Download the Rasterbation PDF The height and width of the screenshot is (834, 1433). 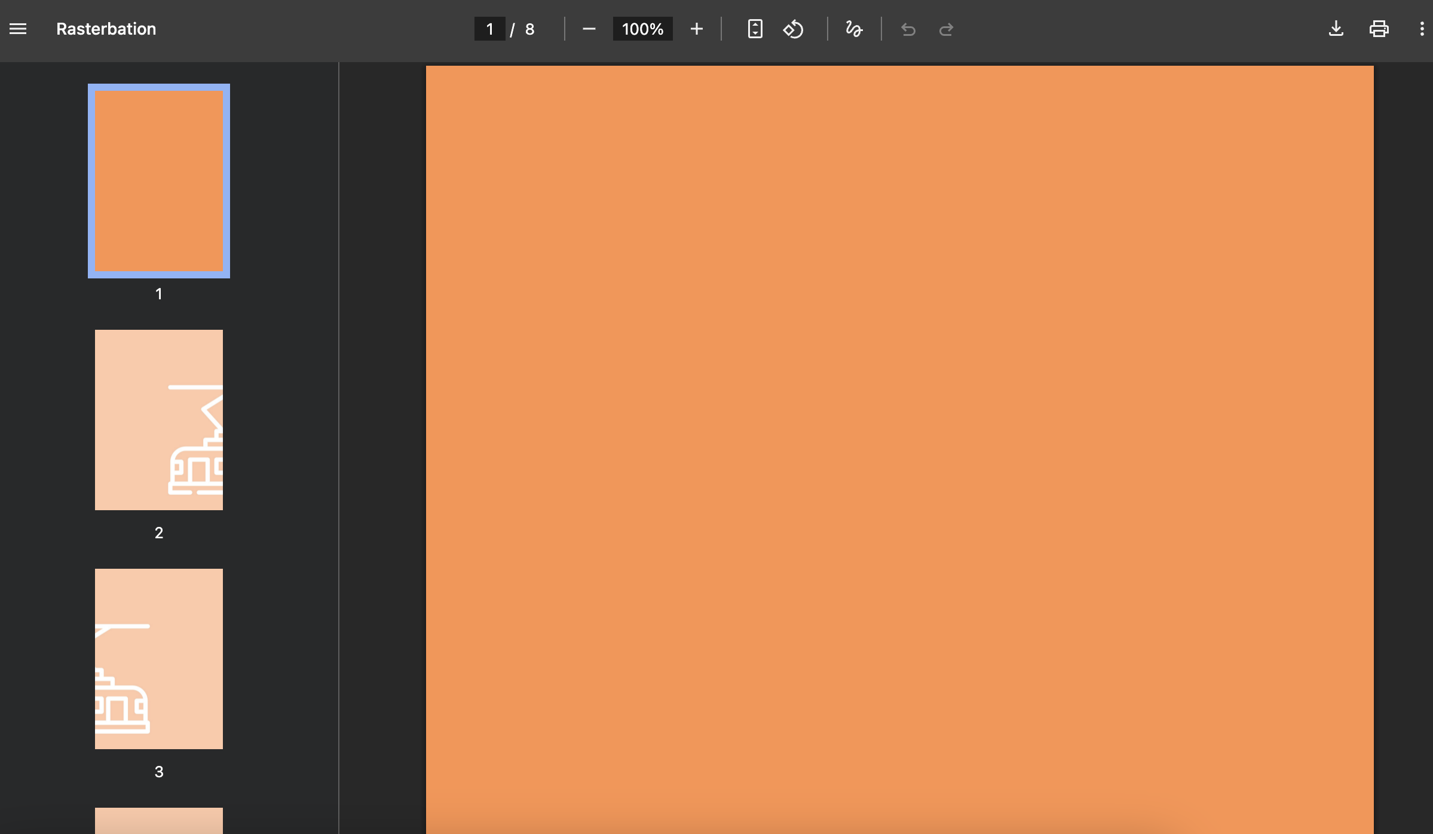click(1336, 29)
